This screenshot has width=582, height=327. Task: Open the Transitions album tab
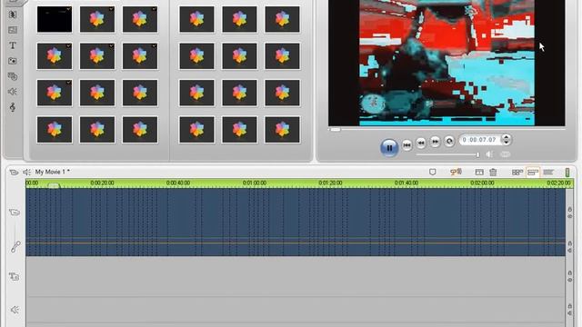click(x=12, y=15)
